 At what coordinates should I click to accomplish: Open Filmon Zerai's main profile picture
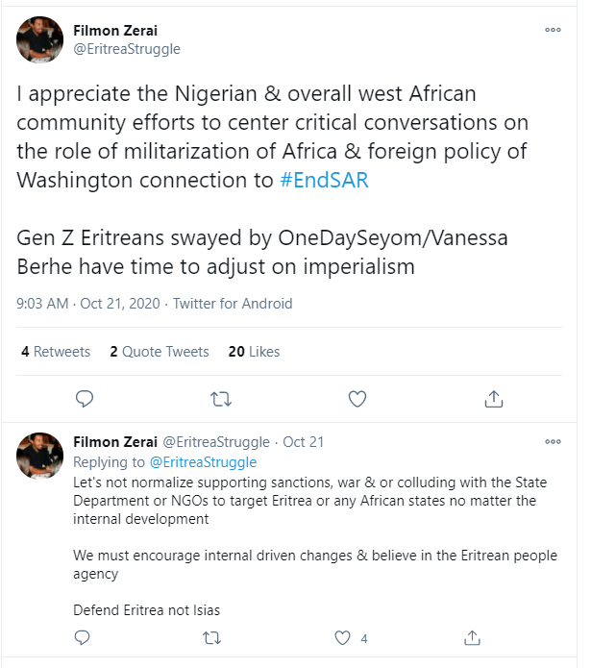click(x=40, y=40)
